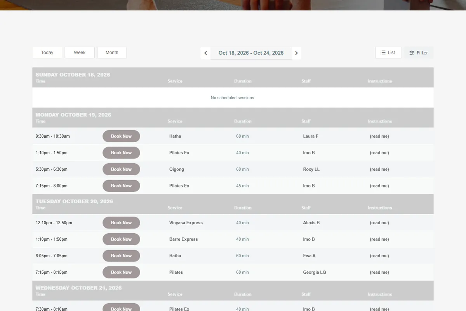Click the No scheduled sessions message
This screenshot has width=466, height=311.
click(x=233, y=98)
